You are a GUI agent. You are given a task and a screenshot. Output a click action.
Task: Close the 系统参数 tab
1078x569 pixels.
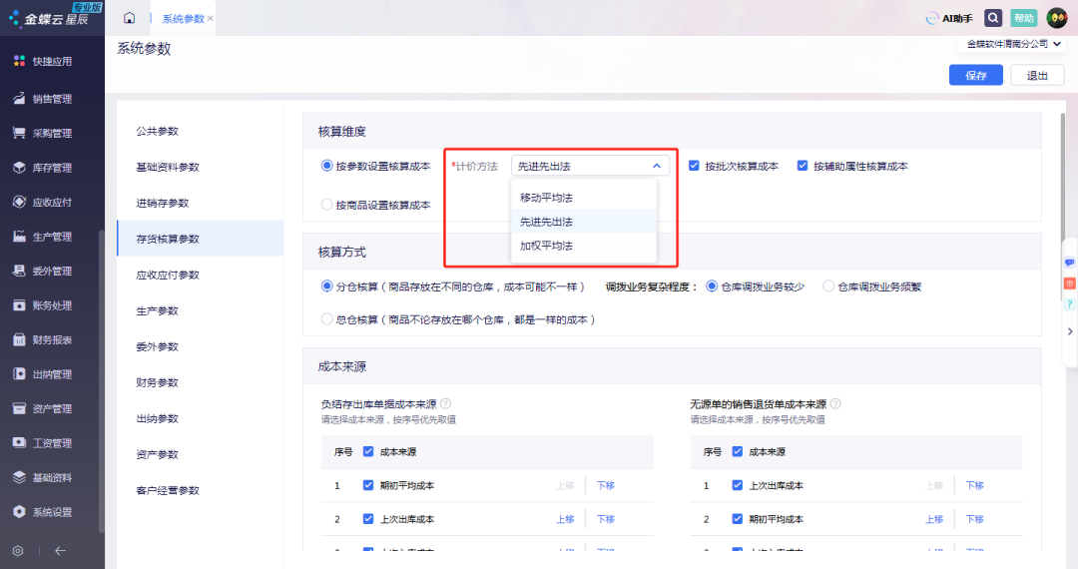tap(210, 19)
